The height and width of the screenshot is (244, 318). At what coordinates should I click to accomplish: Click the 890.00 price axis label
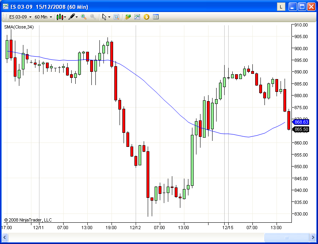[301, 72]
